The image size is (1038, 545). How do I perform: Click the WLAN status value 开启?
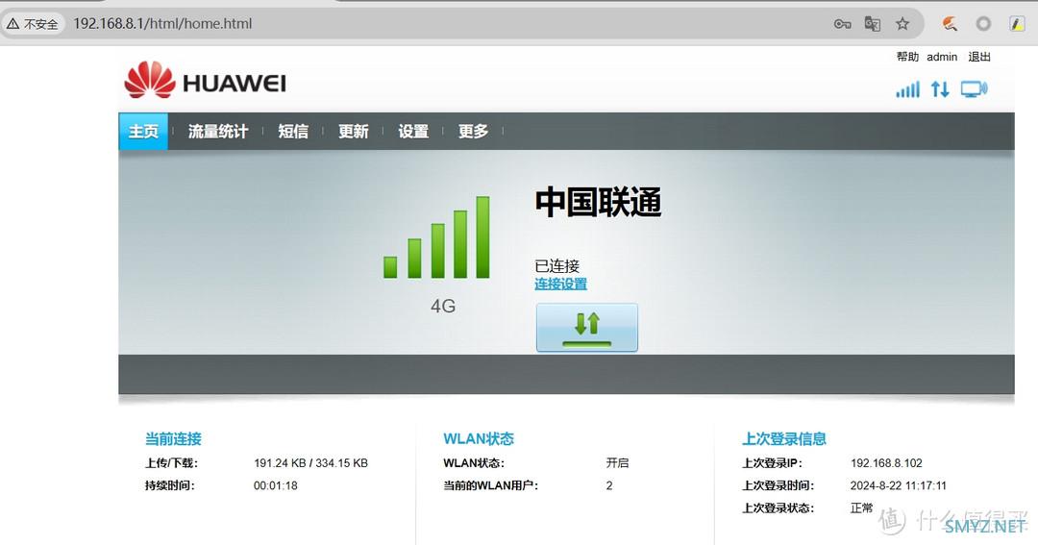tap(618, 463)
